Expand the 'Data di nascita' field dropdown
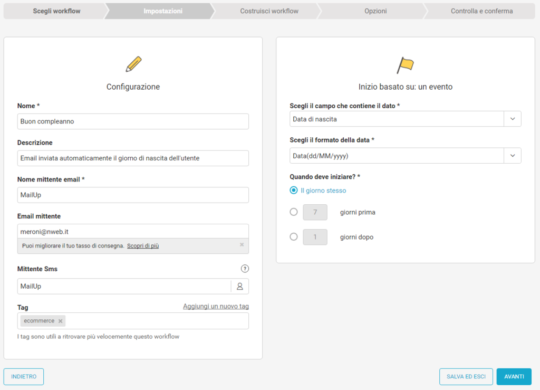540x390 pixels. click(x=512, y=119)
